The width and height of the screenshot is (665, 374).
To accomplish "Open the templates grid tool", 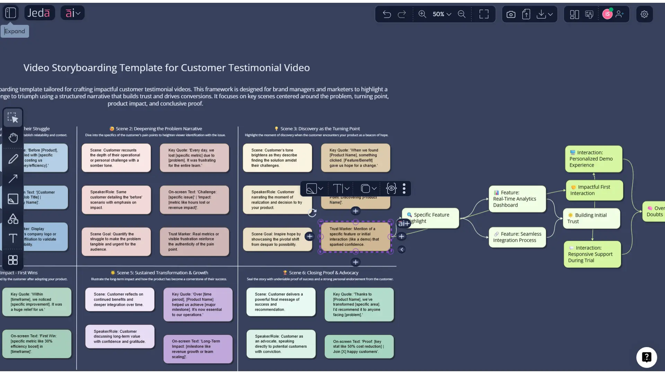I will coord(13,260).
